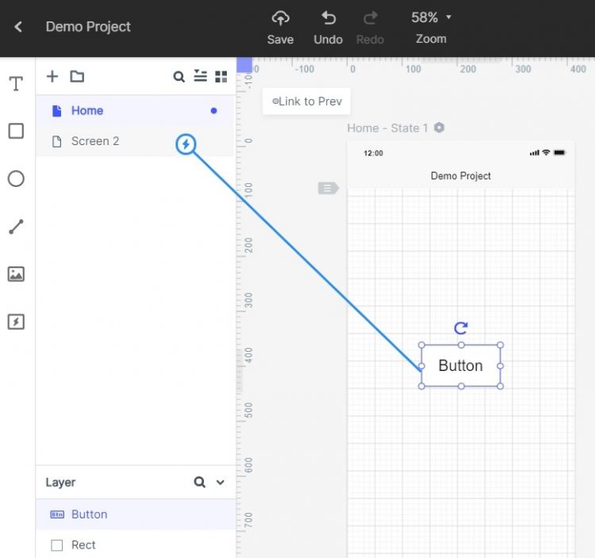Click the rotate handle above Button
The height and width of the screenshot is (558, 595).
461,328
